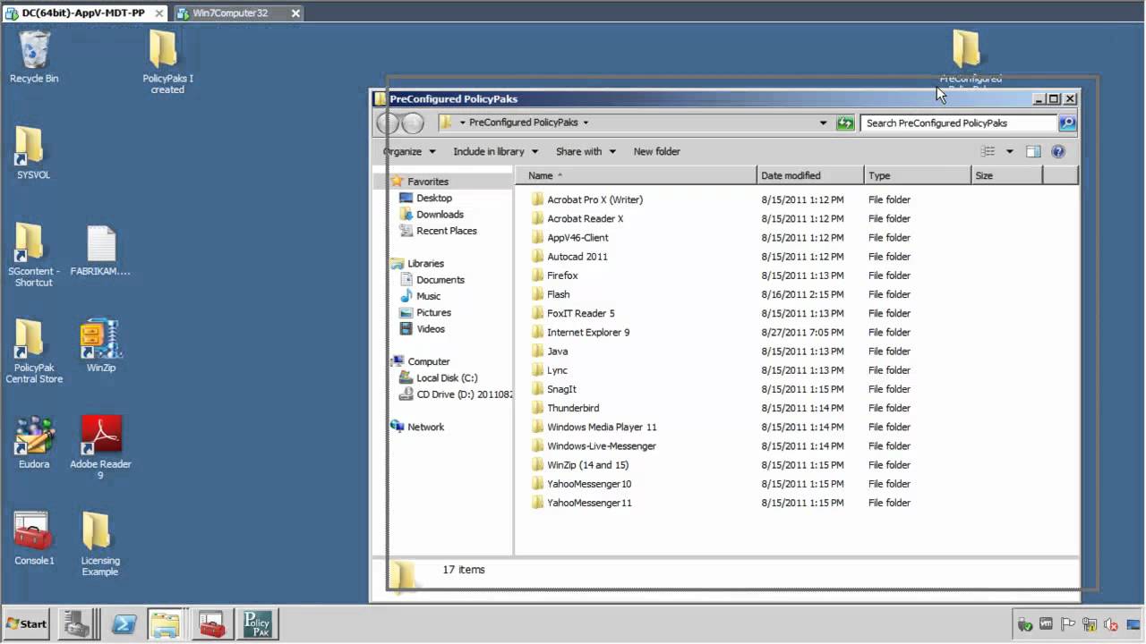Launch Eudora from the desktop
Viewport: 1146px width, 644px height.
34,442
